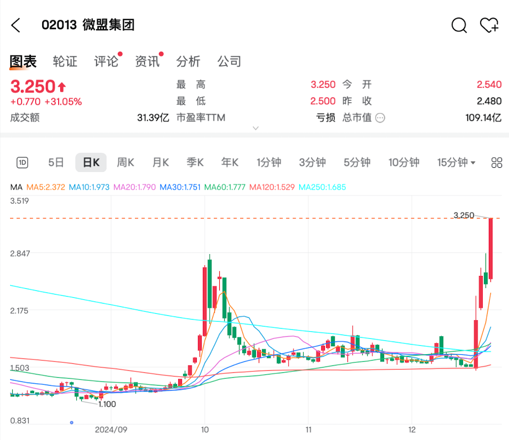Open the search magnifier icon

click(x=459, y=25)
